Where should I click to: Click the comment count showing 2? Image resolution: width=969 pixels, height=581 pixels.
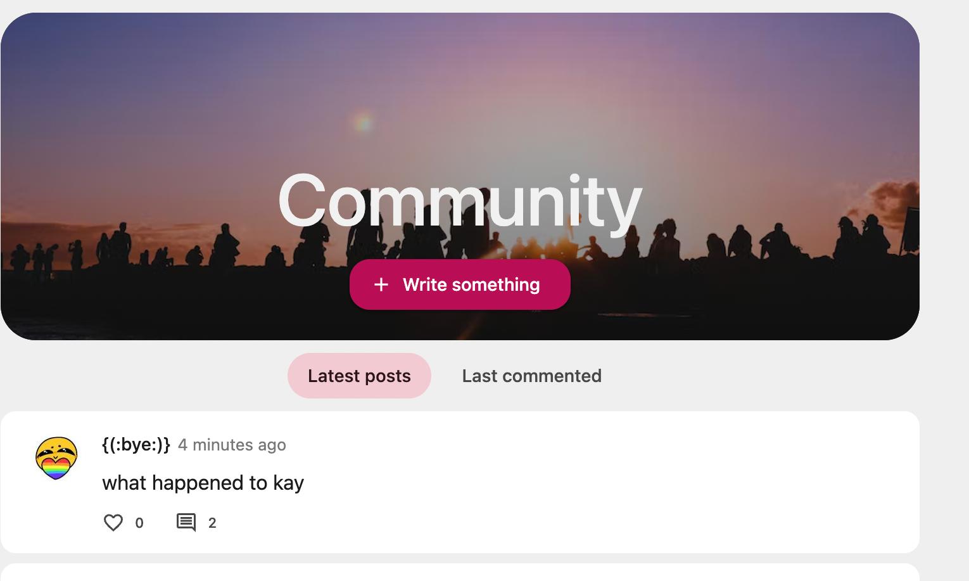(212, 523)
